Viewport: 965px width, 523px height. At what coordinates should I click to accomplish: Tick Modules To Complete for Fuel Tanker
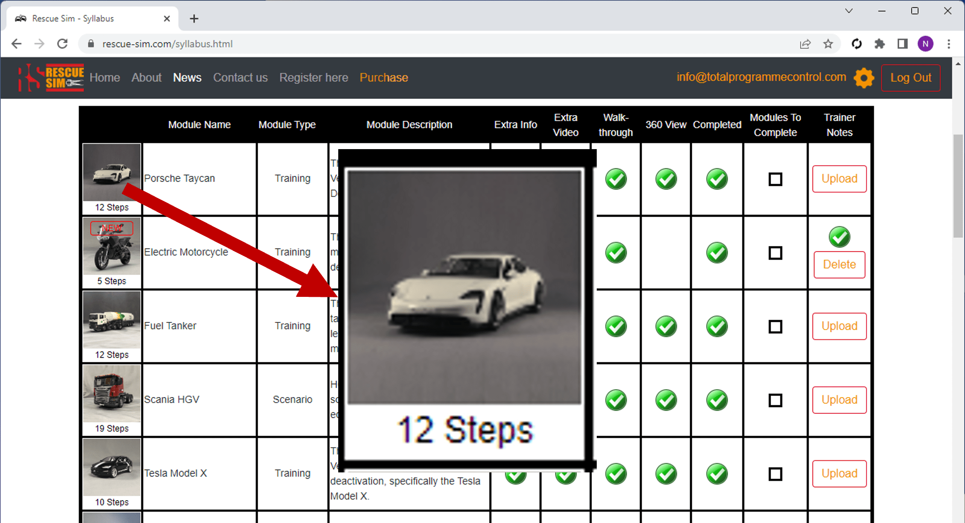tap(775, 326)
